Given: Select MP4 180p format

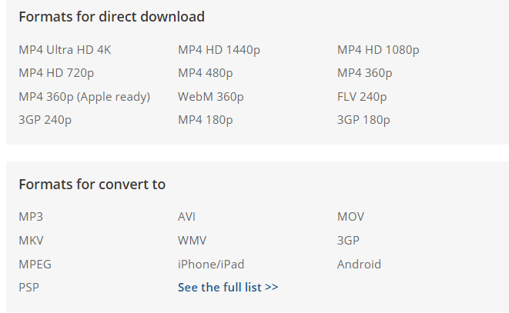Looking at the screenshot, I should 205,120.
